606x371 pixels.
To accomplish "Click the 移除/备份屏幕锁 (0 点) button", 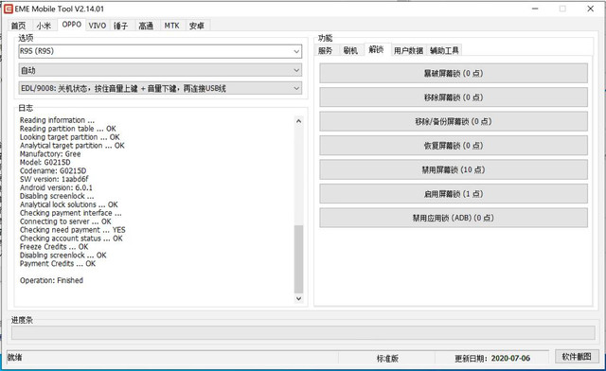I will pyautogui.click(x=454, y=121).
